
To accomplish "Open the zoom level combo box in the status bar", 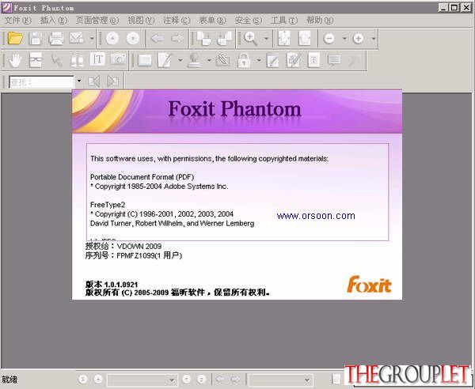I will [x=280, y=380].
